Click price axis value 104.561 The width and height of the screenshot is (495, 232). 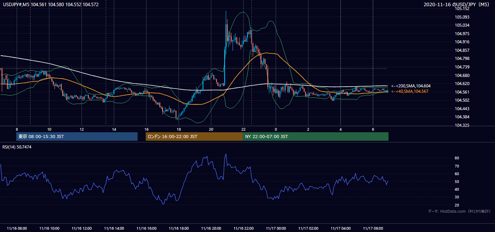click(x=462, y=92)
